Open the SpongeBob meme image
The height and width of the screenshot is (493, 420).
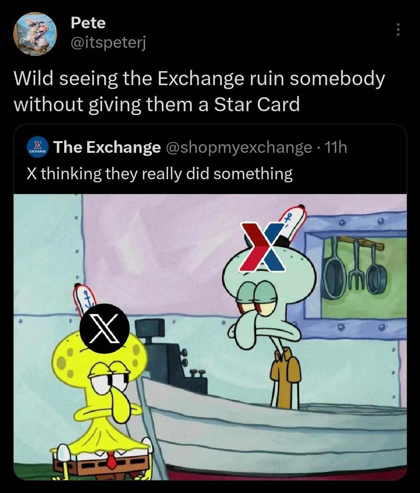pos(210,337)
